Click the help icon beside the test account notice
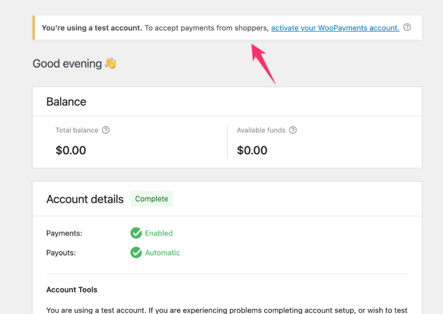Image resolution: width=443 pixels, height=314 pixels. click(x=407, y=27)
